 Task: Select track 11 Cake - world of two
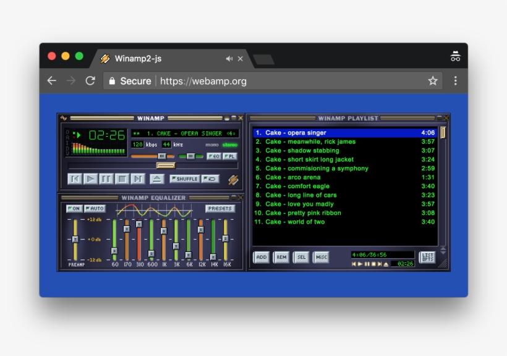click(344, 222)
